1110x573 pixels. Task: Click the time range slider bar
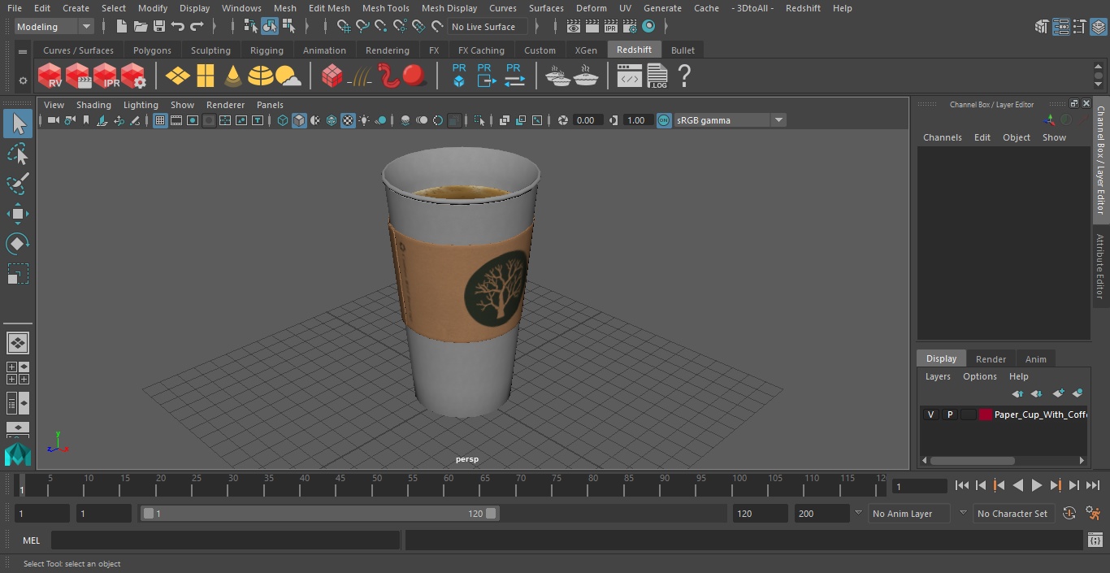pos(320,514)
